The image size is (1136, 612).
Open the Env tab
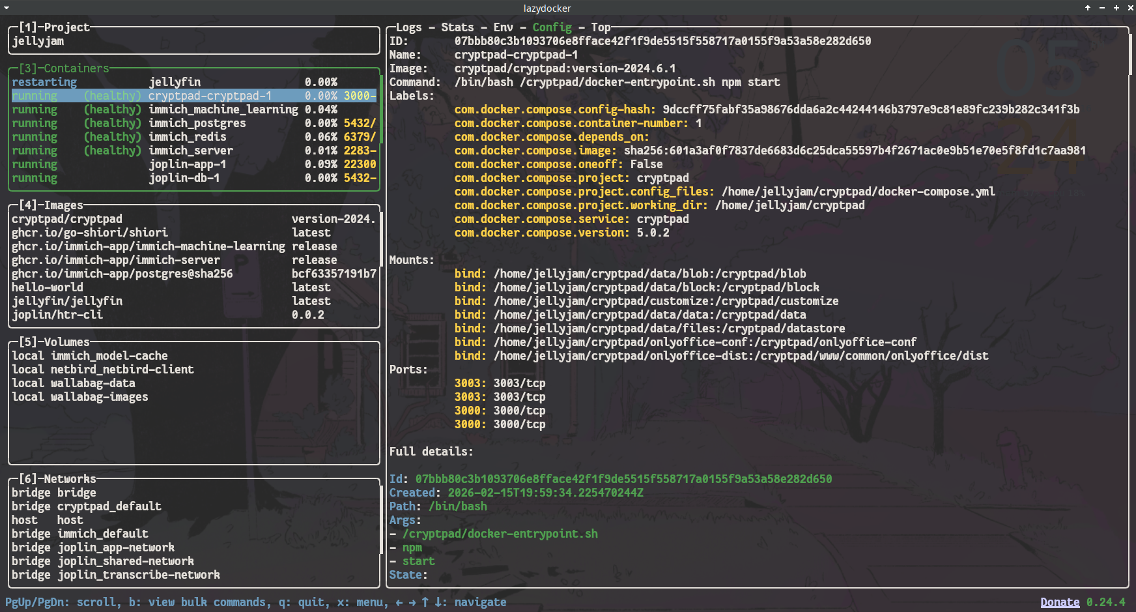tap(503, 27)
